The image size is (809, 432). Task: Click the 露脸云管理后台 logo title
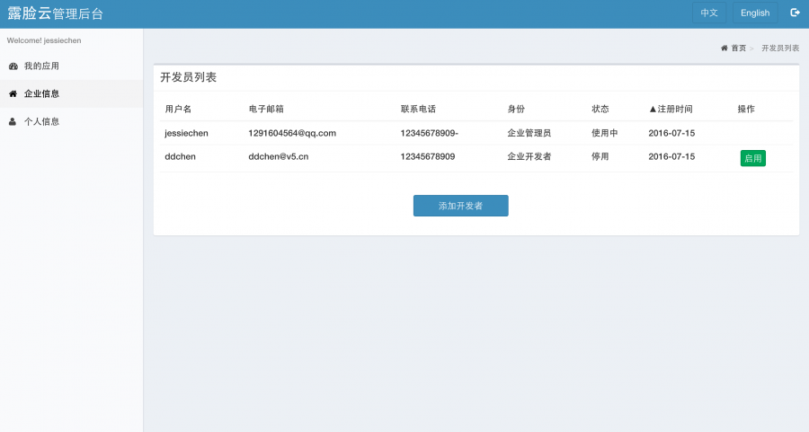55,13
